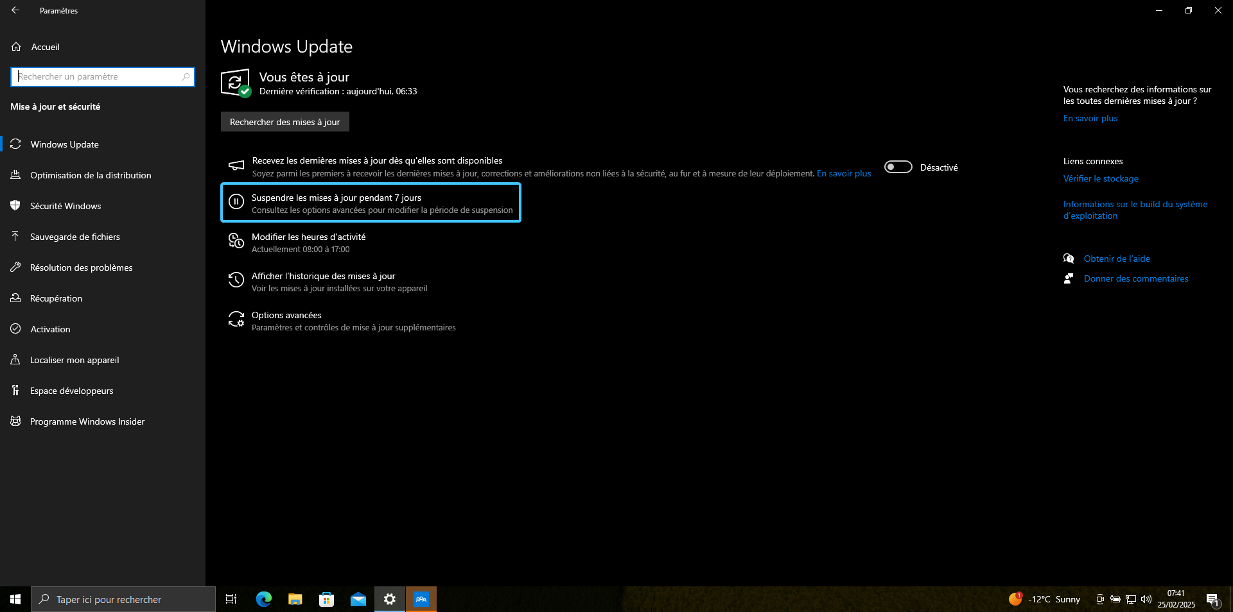Image resolution: width=1233 pixels, height=612 pixels.
Task: Click Obtenir de l'aide link
Action: point(1117,259)
